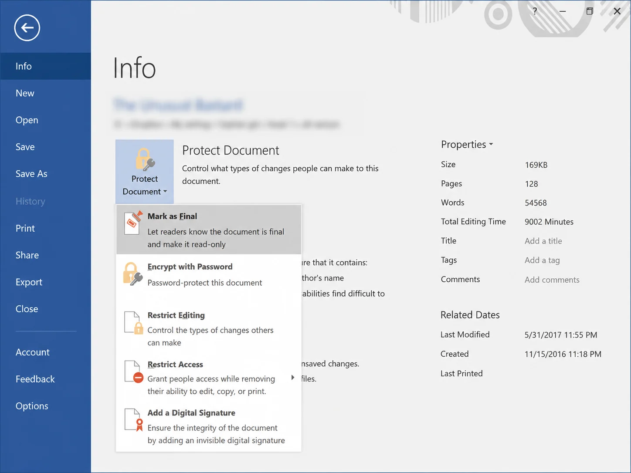
Task: Open the Feedback page
Action: 35,379
